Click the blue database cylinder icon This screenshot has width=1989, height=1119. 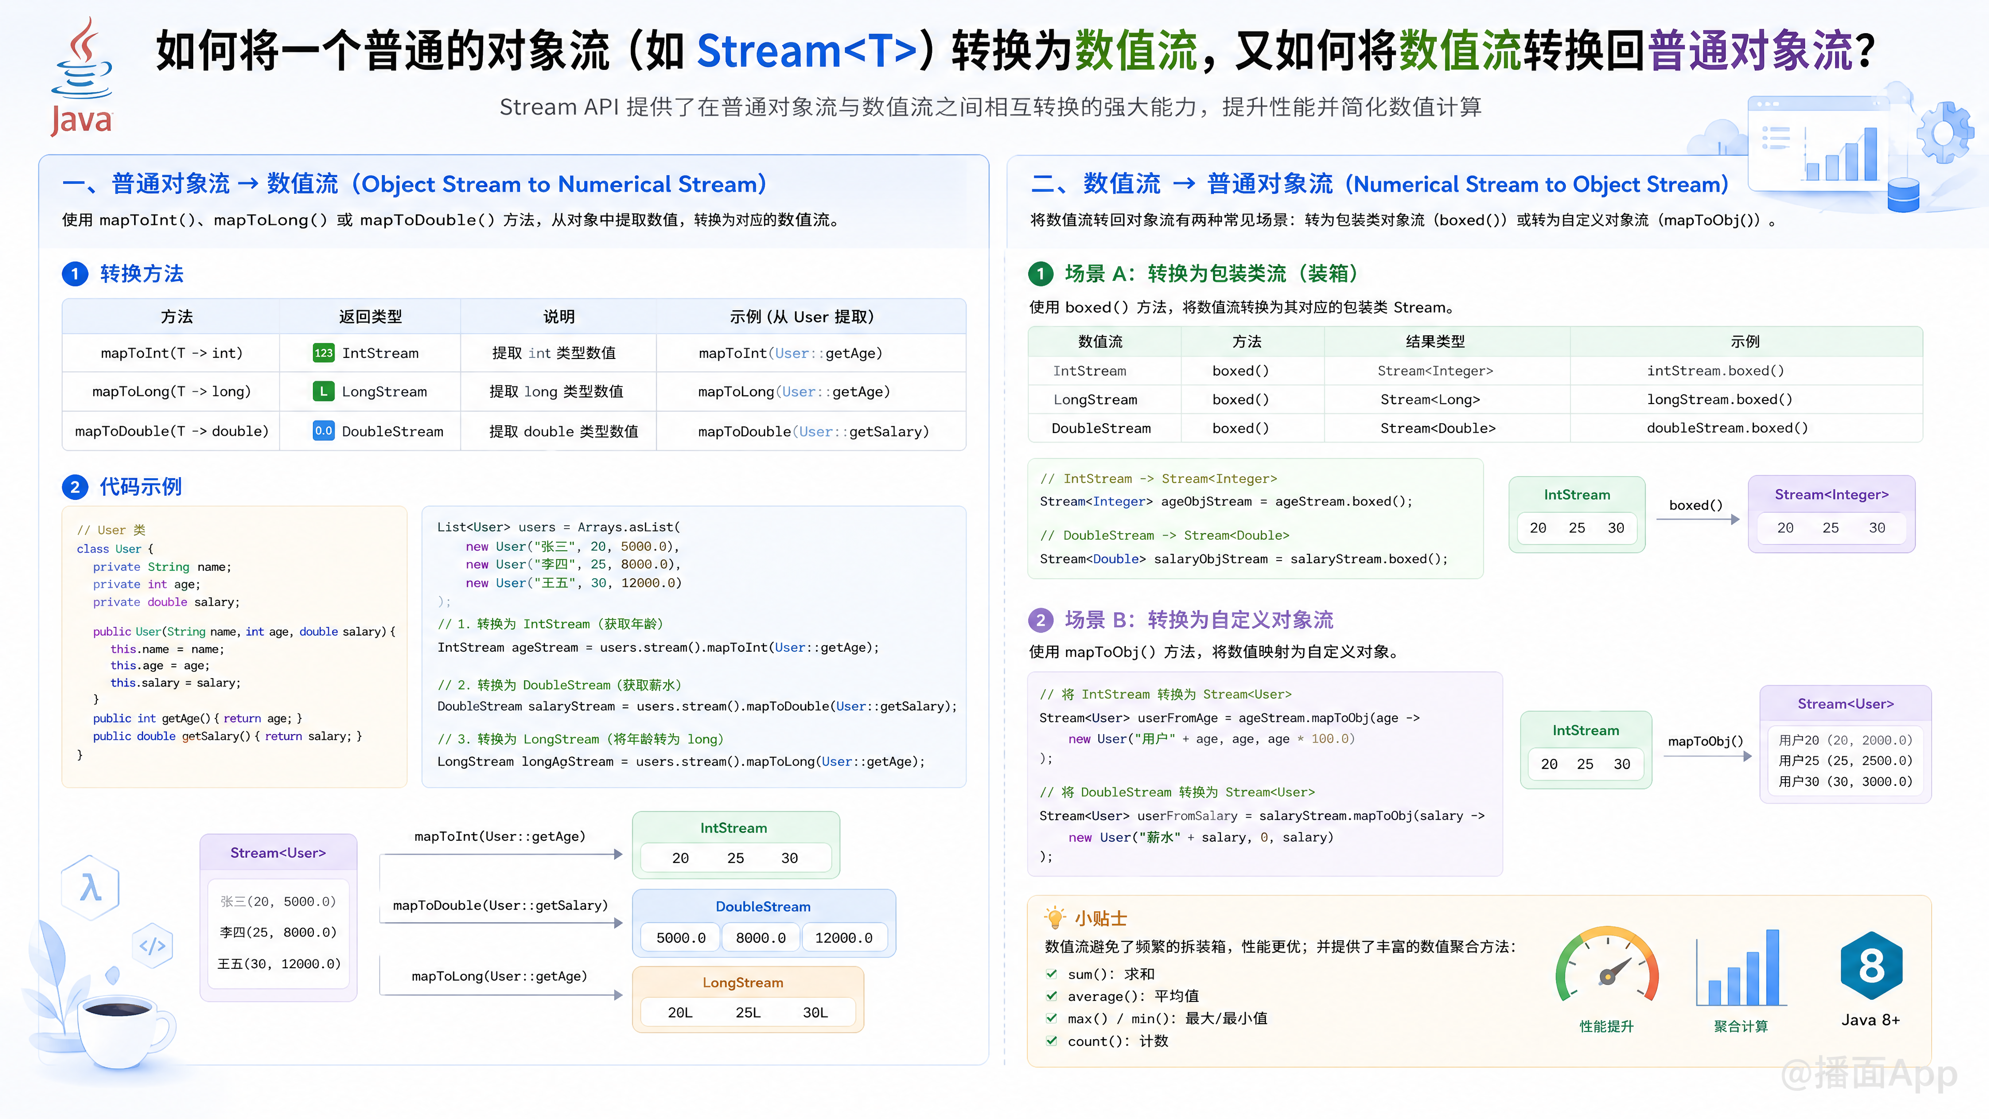point(1904,195)
